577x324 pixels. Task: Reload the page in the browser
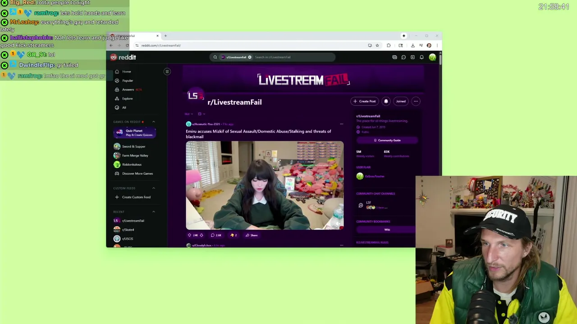point(127,45)
